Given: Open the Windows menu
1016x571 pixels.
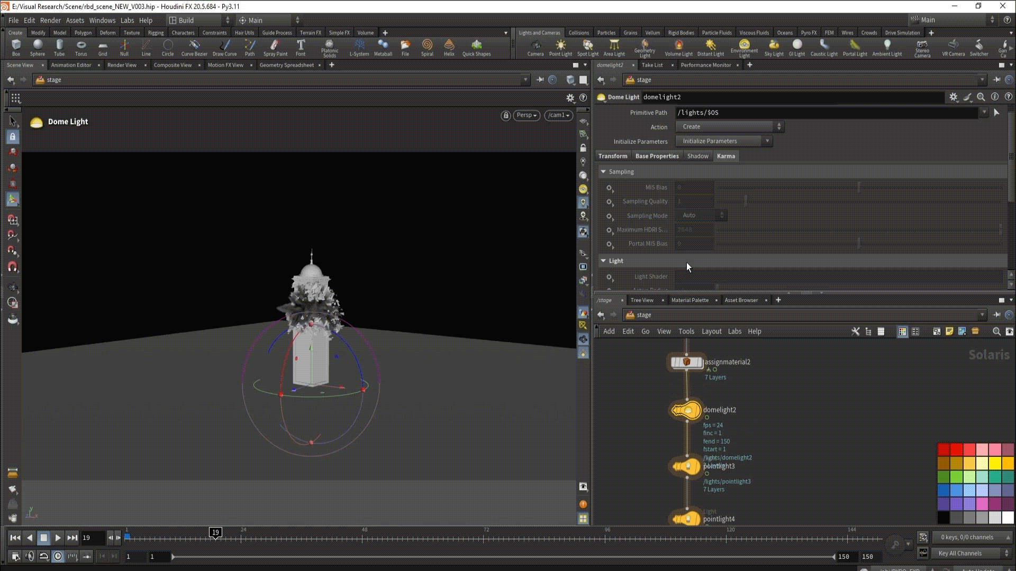Looking at the screenshot, I should tap(102, 20).
